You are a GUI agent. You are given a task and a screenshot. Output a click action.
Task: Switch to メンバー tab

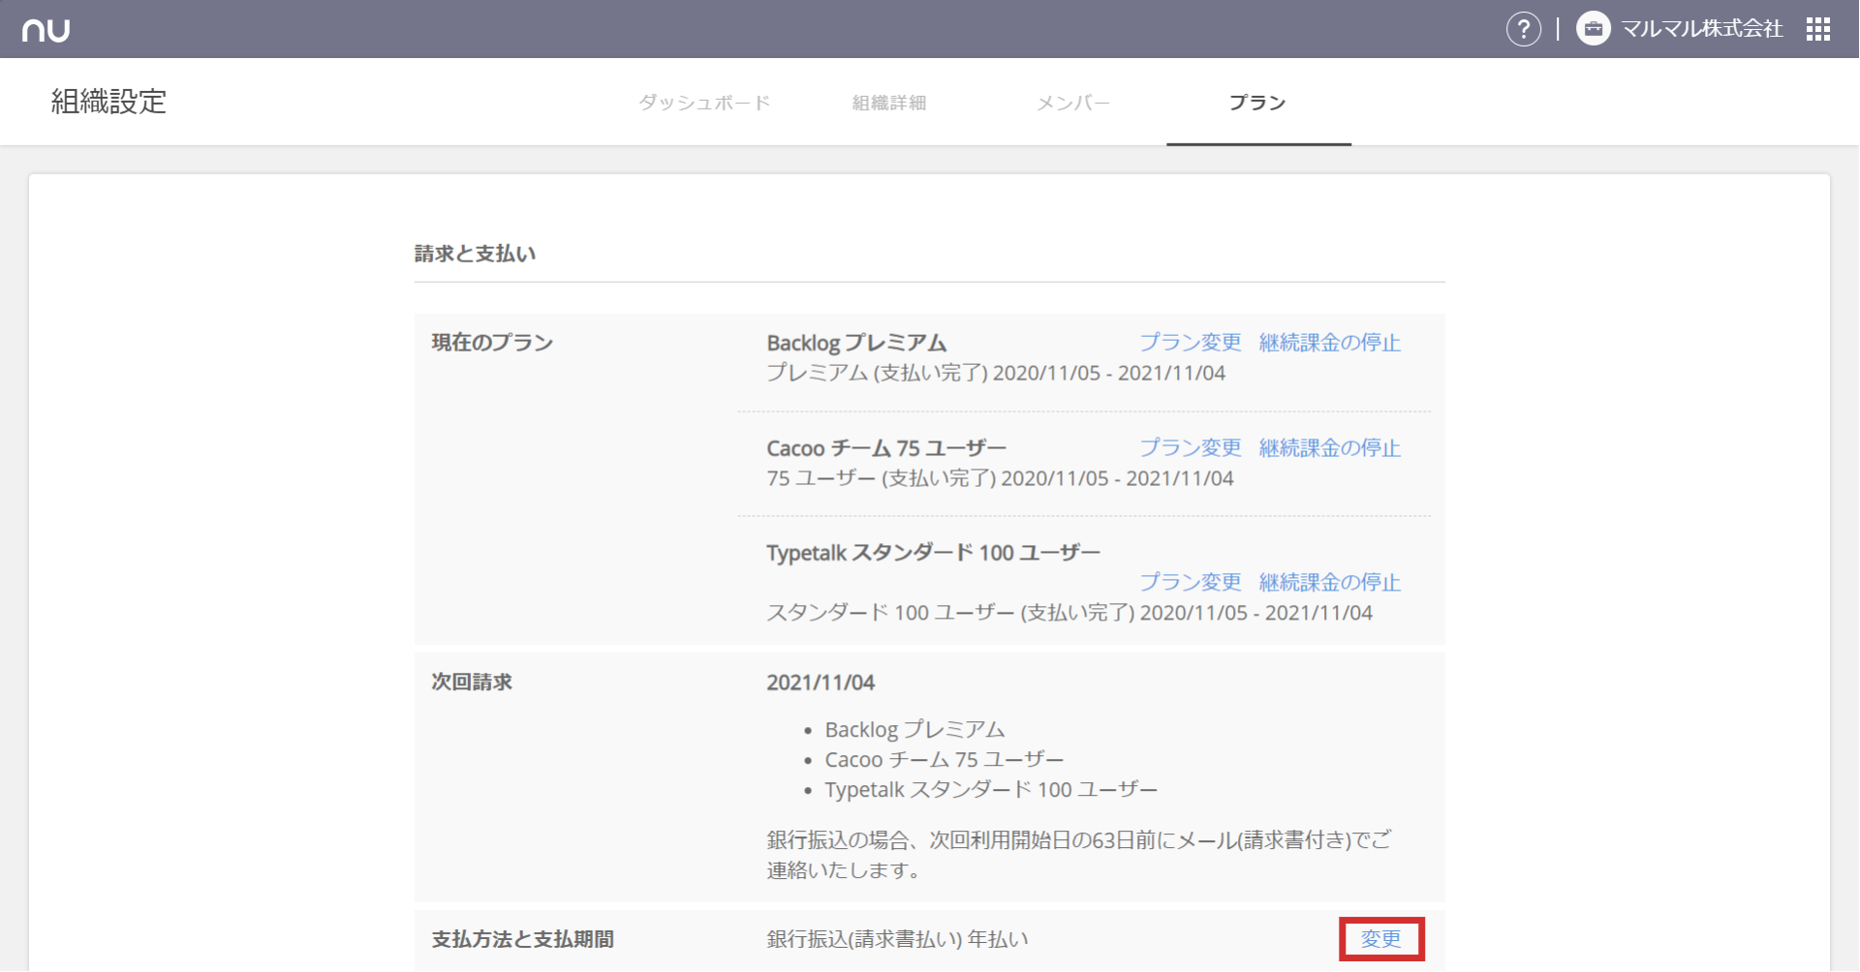tap(1073, 103)
